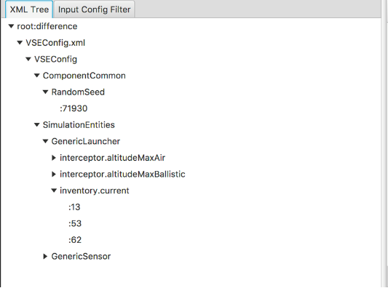388x288 pixels.
Task: Collapse the VSEConfig tree node arrow
Action: 28,59
